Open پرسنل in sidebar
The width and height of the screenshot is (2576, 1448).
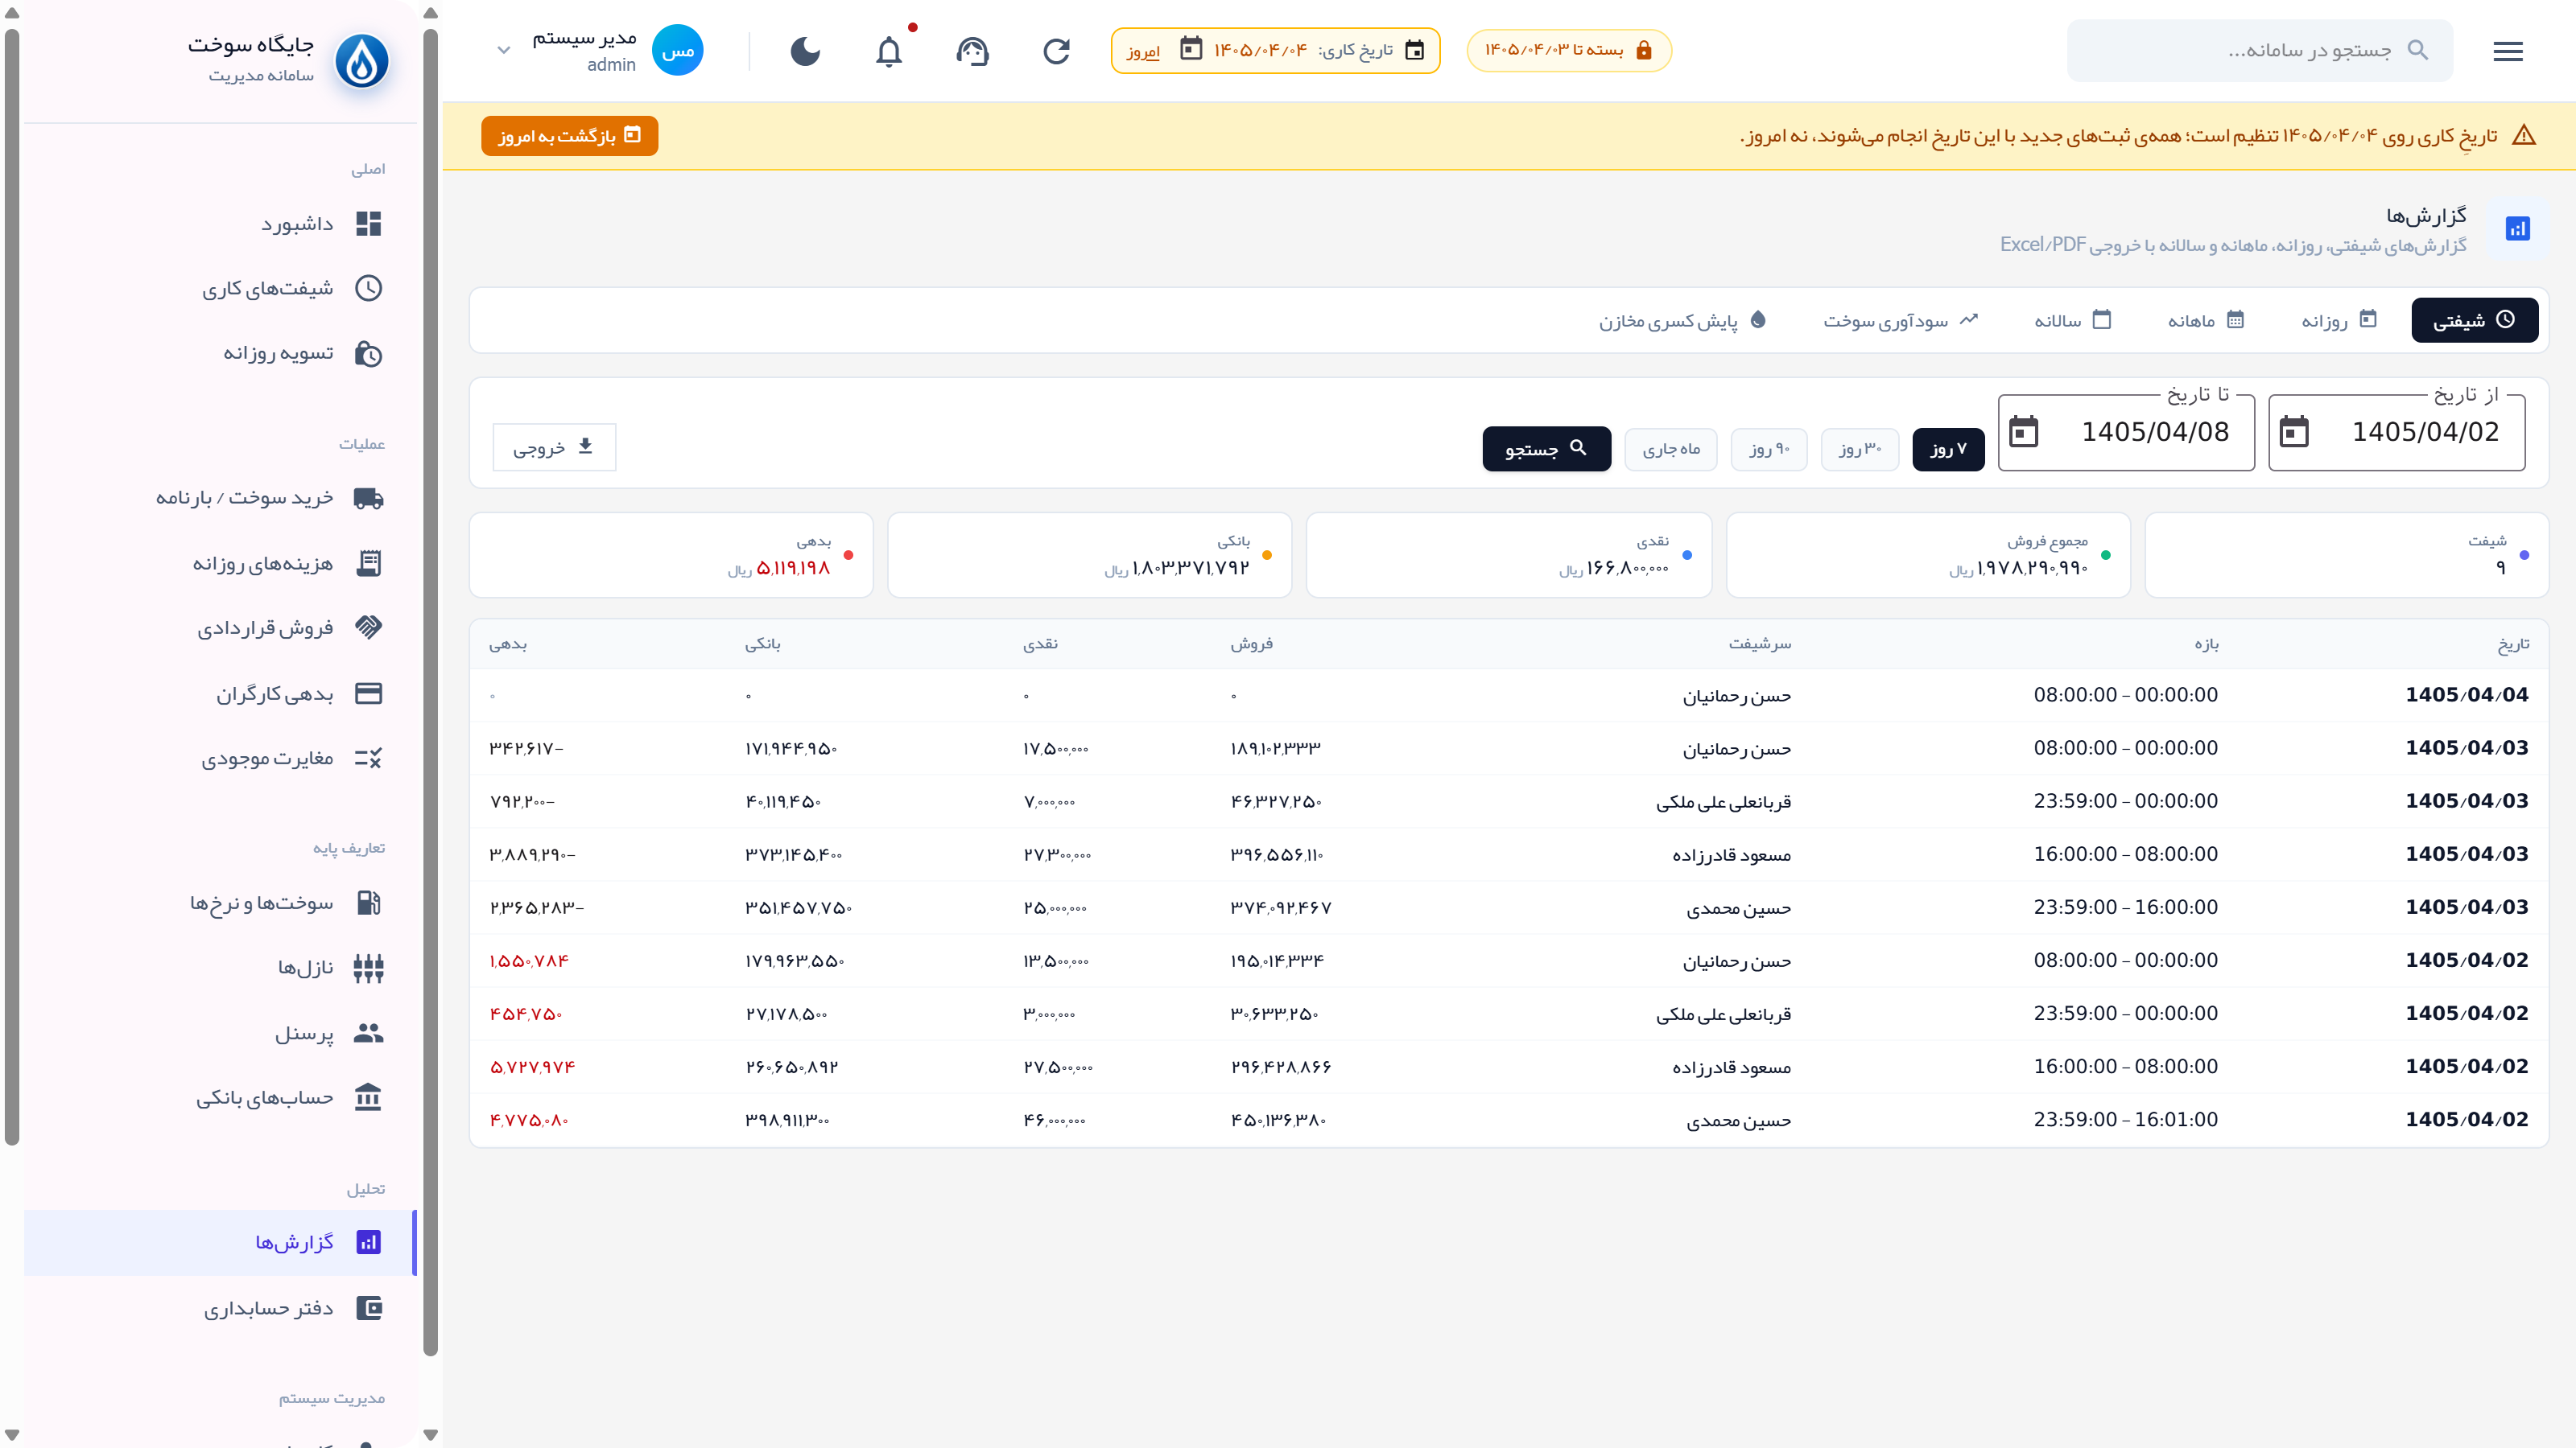(x=220, y=1032)
